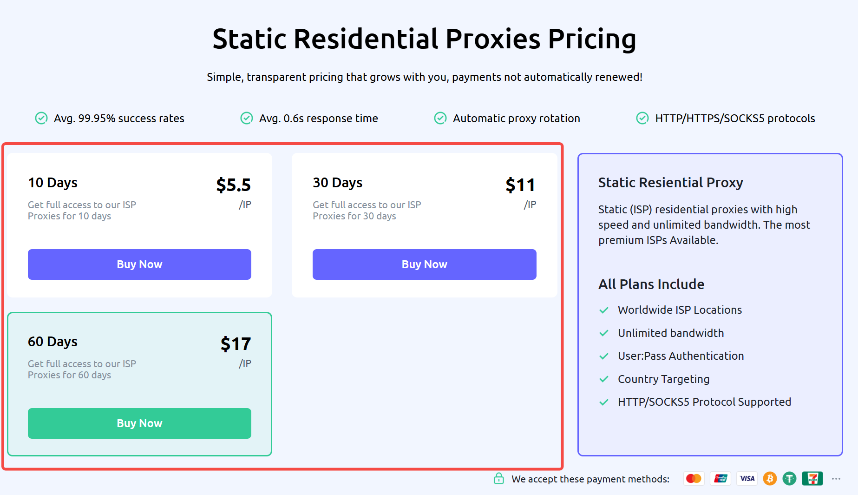Viewport: 858px width, 495px height.
Task: Click check icon beside Automatic proxy rotation
Action: tap(440, 118)
